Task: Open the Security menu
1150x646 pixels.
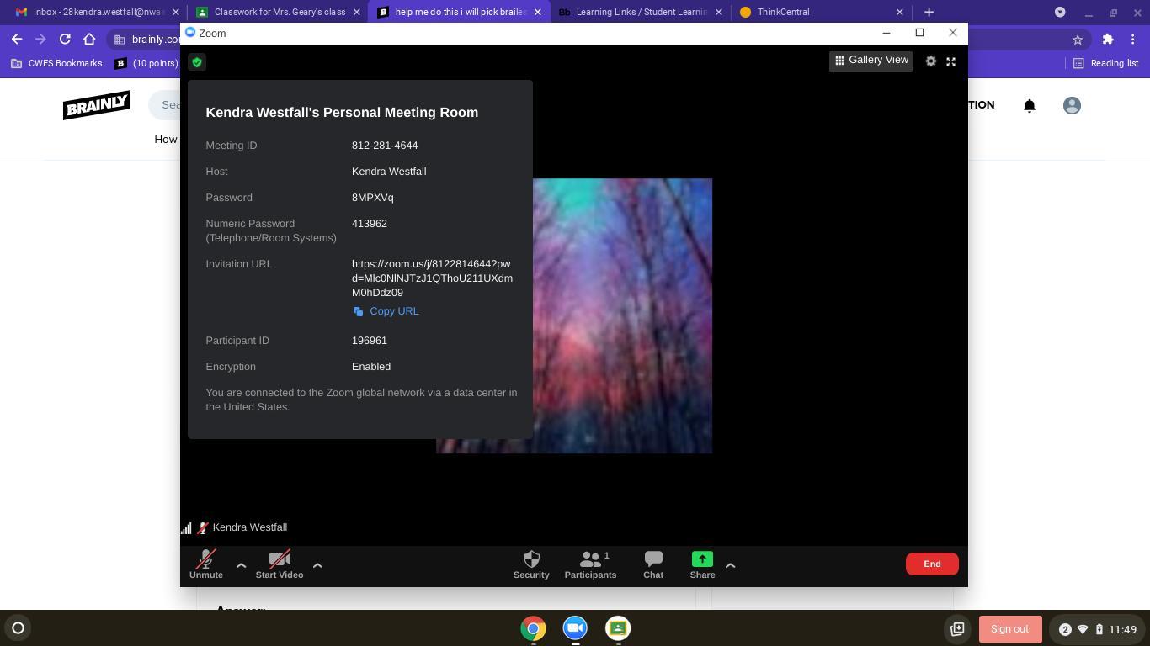Action: (531, 564)
